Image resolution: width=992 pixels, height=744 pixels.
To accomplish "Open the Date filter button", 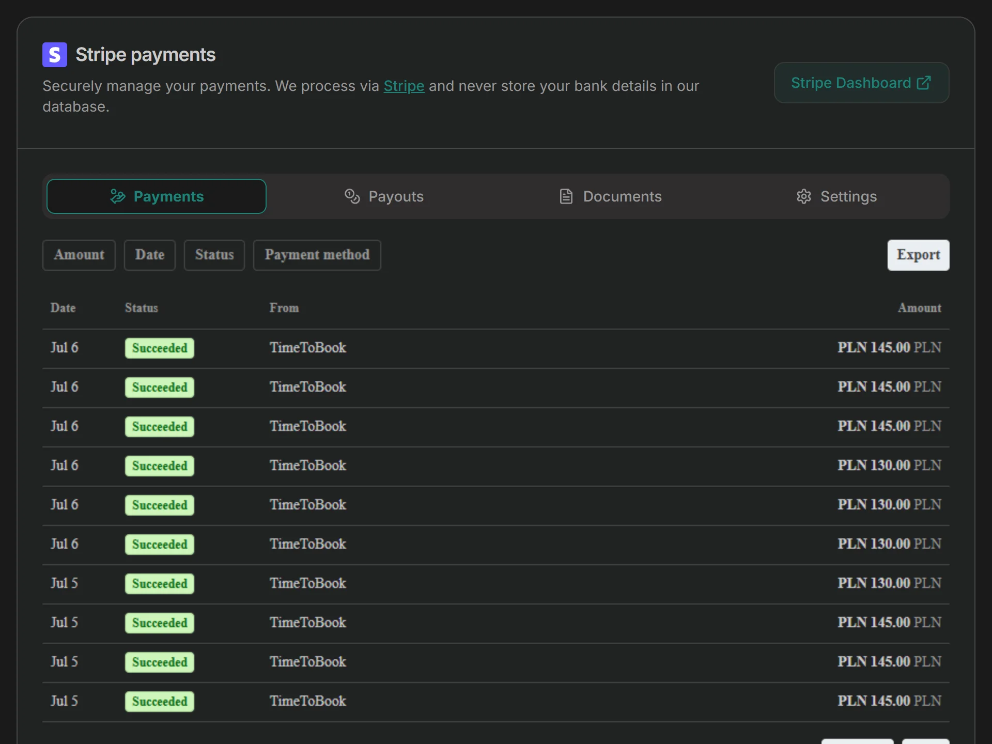I will 150,255.
